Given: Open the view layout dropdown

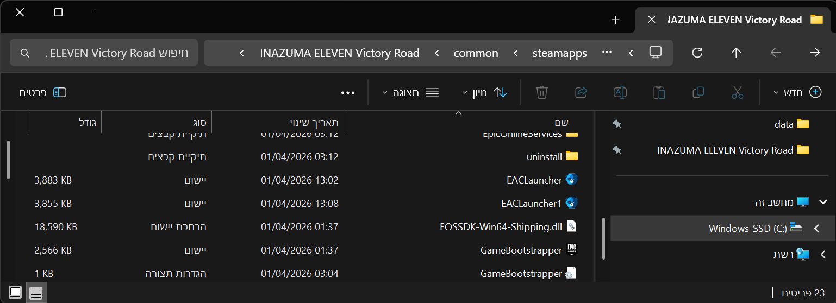Looking at the screenshot, I should pos(410,92).
